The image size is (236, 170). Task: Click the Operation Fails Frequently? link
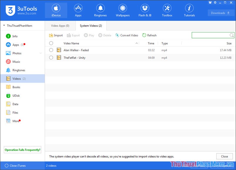click(x=22, y=150)
